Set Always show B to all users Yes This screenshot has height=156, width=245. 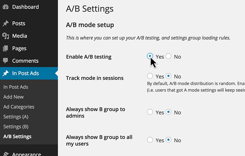pyautogui.click(x=150, y=140)
